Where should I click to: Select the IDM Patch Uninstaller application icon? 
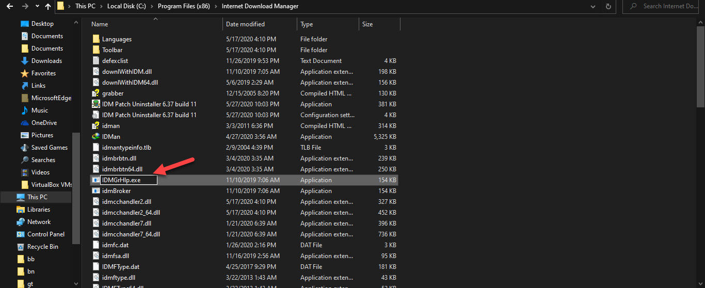[x=95, y=104]
